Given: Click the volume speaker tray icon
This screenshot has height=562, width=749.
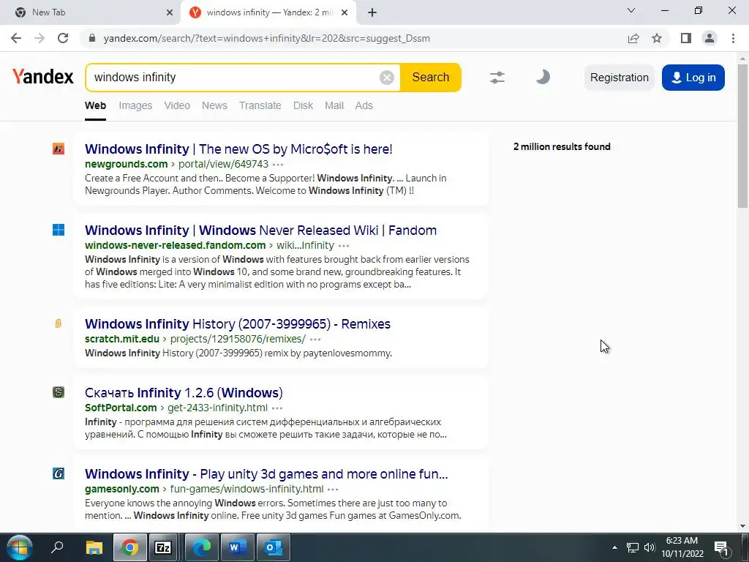Looking at the screenshot, I should tap(650, 547).
